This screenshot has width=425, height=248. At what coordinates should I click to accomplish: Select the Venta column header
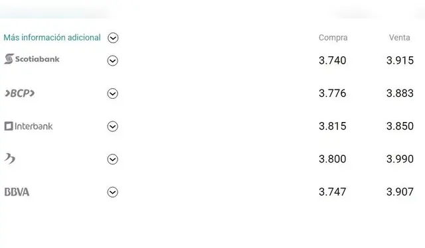(x=400, y=37)
